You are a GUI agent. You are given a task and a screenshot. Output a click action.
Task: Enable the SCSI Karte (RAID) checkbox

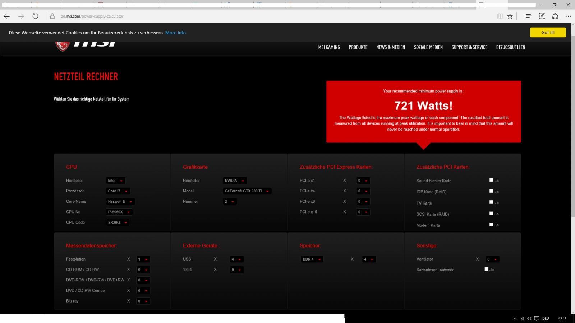[x=491, y=214]
